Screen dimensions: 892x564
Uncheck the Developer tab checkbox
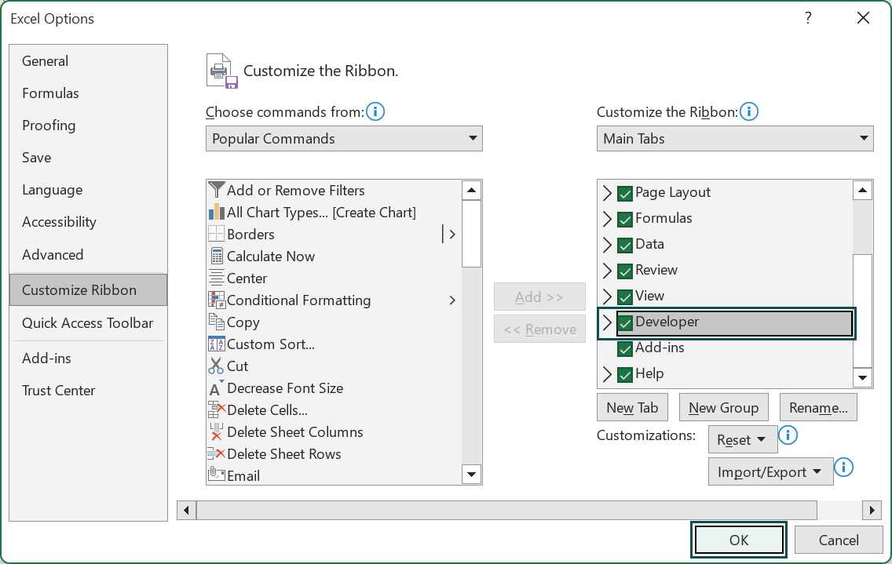[624, 322]
